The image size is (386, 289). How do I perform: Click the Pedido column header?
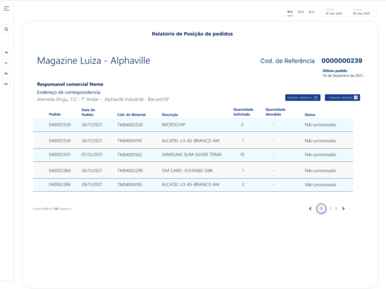[55, 114]
